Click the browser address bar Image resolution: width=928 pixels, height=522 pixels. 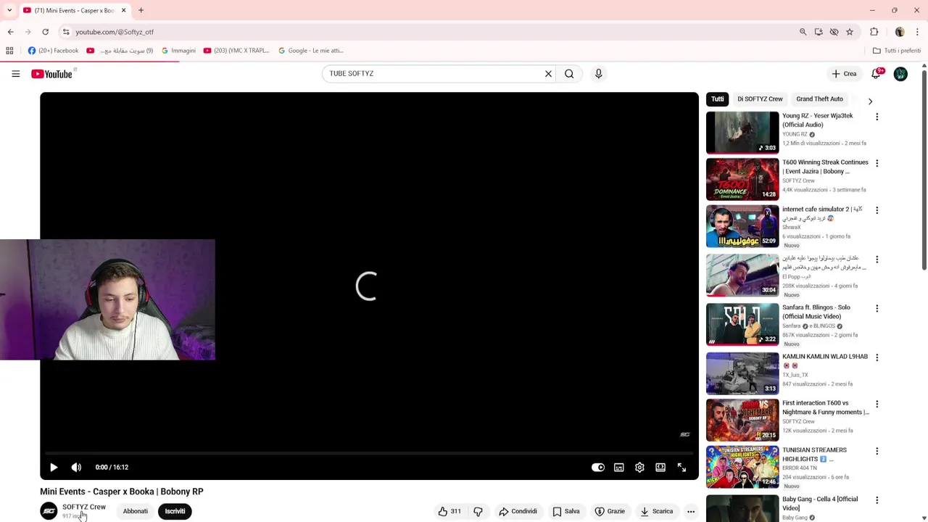pyautogui.click(x=428, y=32)
